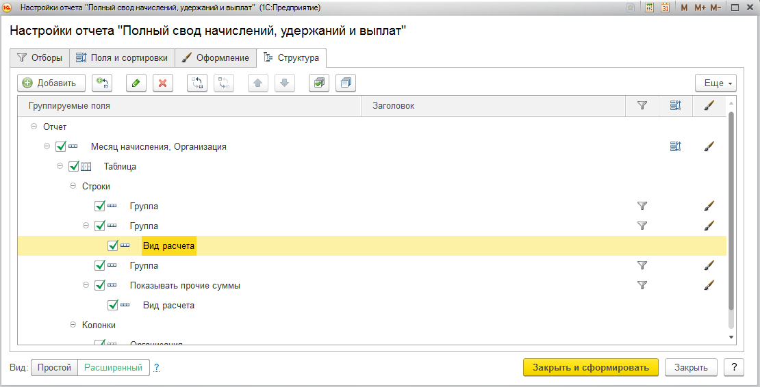
Task: Collapse the Колонки section
Action: 73,325
